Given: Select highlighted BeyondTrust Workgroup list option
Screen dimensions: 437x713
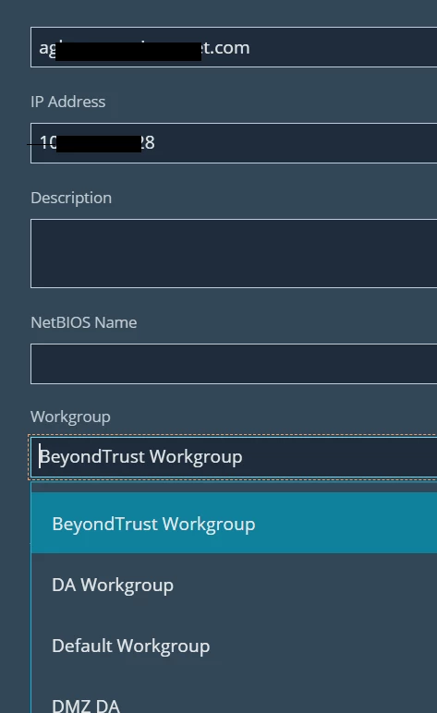Looking at the screenshot, I should coord(234,523).
